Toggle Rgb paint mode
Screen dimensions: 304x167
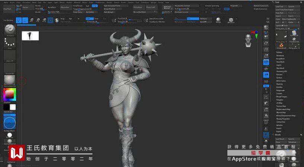click(x=70, y=19)
